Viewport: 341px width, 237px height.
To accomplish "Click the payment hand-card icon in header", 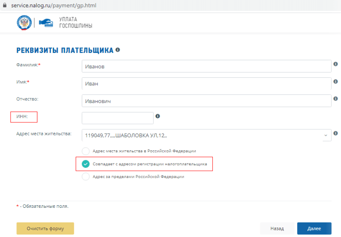I will click(45, 23).
